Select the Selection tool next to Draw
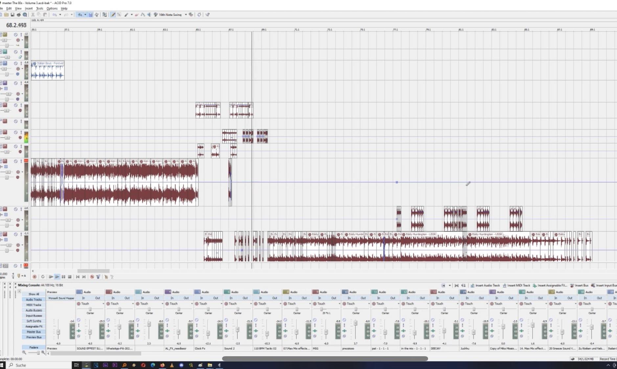This screenshot has height=369, width=617. [119, 15]
